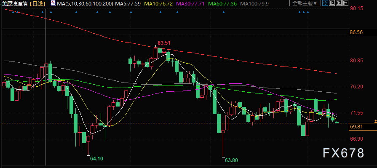The width and height of the screenshot is (377, 168).
Task: Click the chart play-forward icon
Action: click(x=339, y=3)
